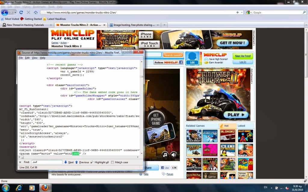Enable the Match case checkbox
Image resolution: width=308 pixels, height=192 pixels.
point(112,162)
